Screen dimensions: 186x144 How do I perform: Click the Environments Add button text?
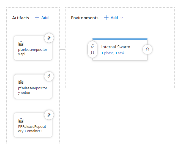point(114,18)
